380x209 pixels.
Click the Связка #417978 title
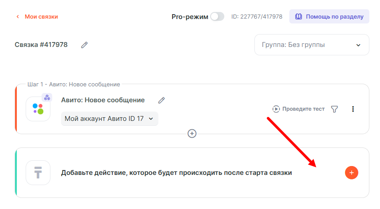click(41, 45)
